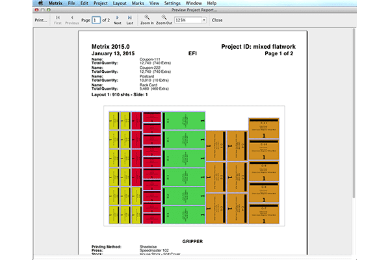Click the "Postcard" name value

pos(147,77)
